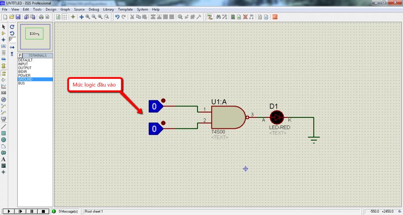Toggle the grid dots display
The height and width of the screenshot is (215, 403).
(x=65, y=17)
